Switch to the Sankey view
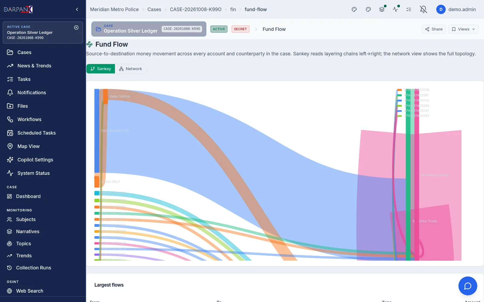This screenshot has height=302, width=484. (x=101, y=69)
